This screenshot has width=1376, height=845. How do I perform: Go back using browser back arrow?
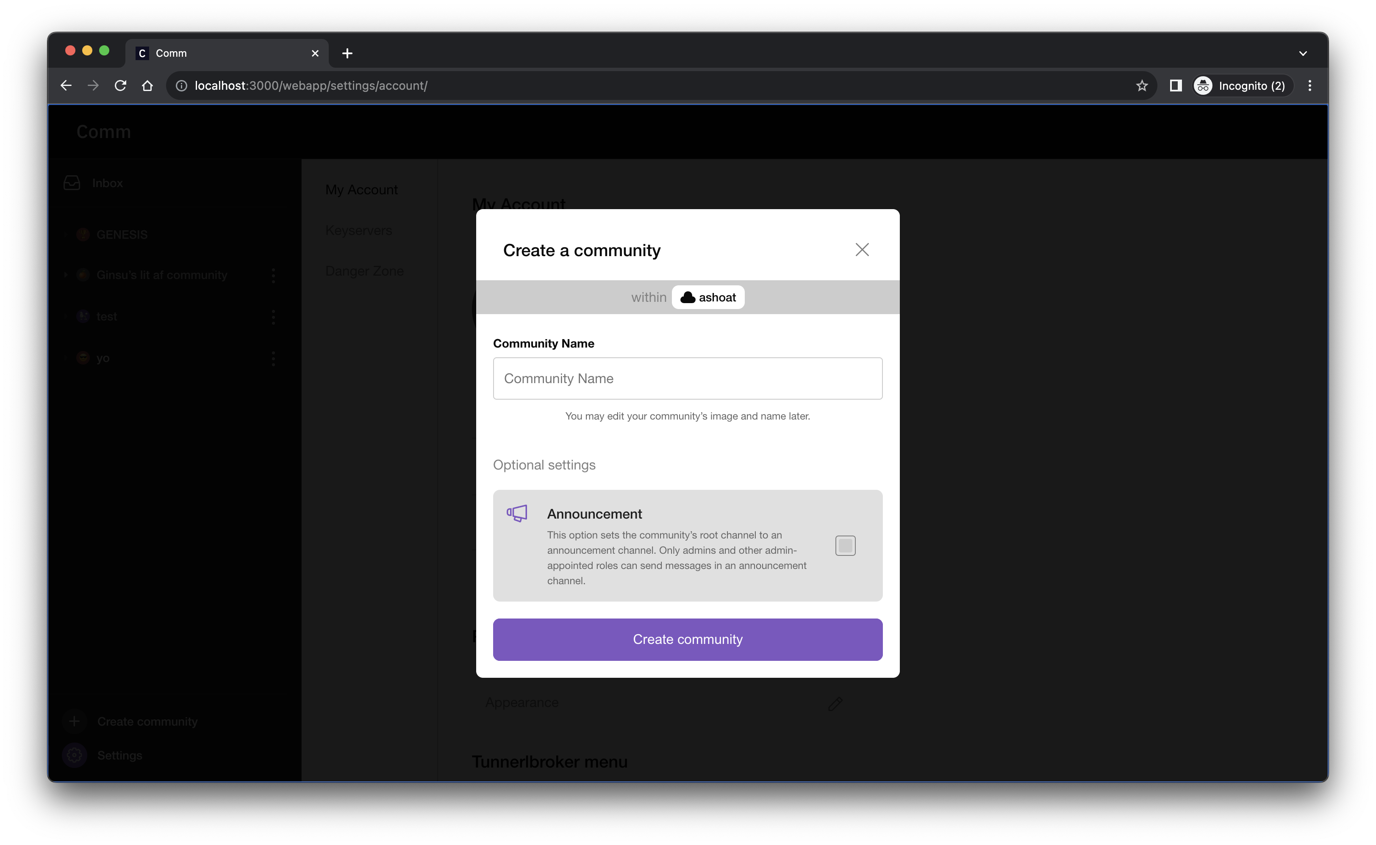pos(66,86)
